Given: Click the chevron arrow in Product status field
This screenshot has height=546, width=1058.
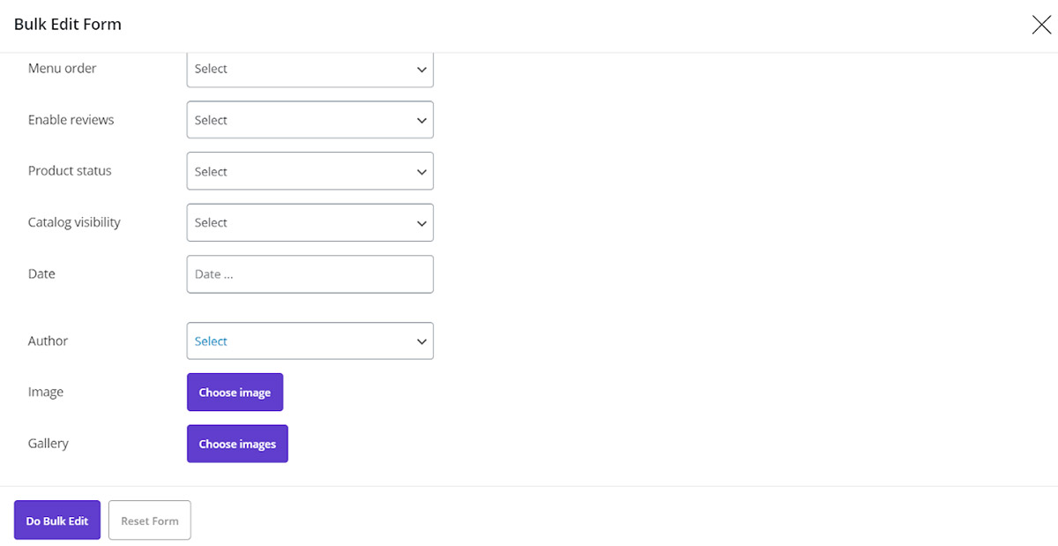Looking at the screenshot, I should (421, 172).
